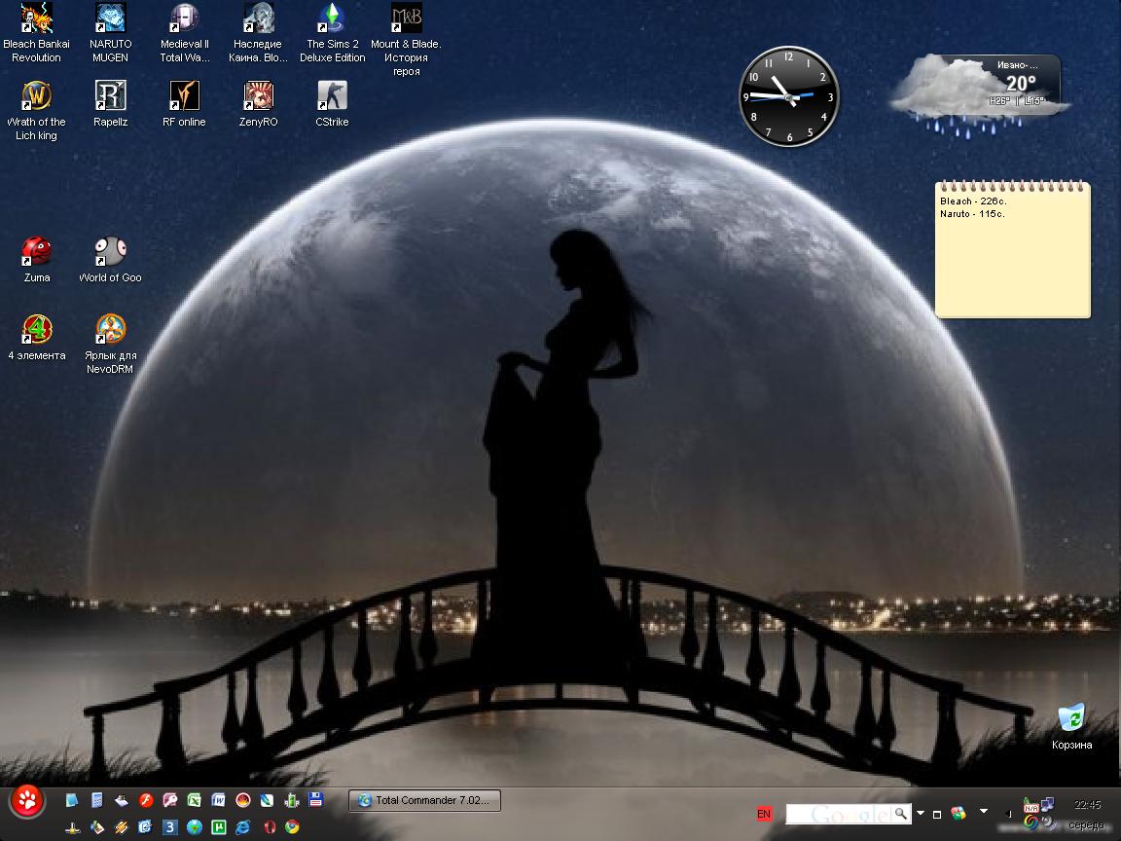Launch Google Chrome from quick launch

(x=292, y=827)
